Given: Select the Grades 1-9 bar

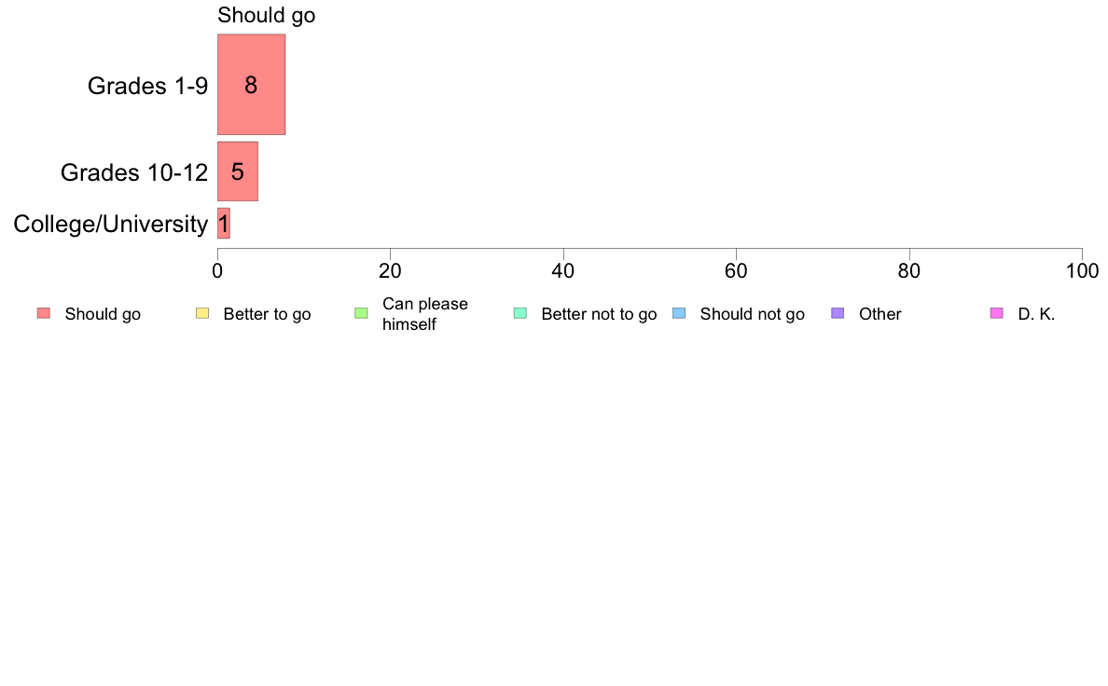Looking at the screenshot, I should (x=251, y=85).
